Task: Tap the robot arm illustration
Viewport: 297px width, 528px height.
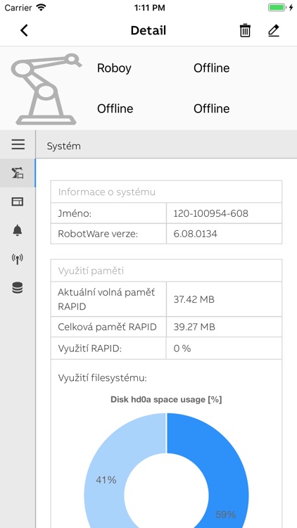Action: click(x=46, y=89)
